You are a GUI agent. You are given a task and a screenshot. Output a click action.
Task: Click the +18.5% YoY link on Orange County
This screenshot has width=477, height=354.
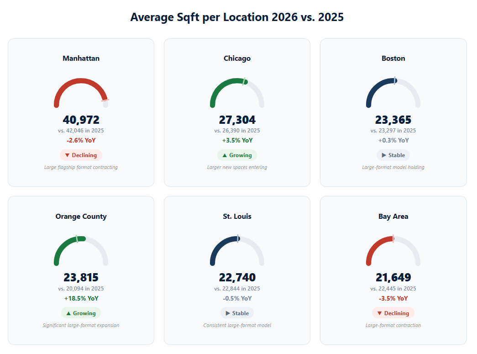pos(81,298)
